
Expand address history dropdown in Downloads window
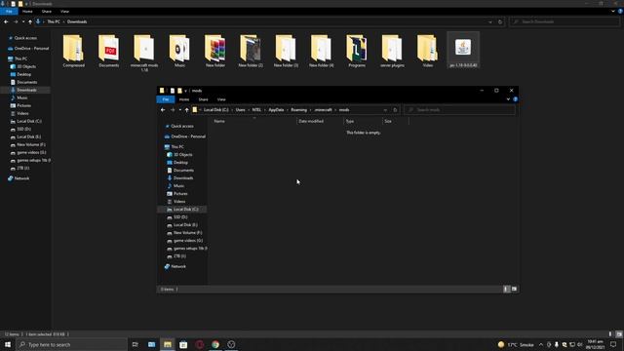[x=490, y=21]
